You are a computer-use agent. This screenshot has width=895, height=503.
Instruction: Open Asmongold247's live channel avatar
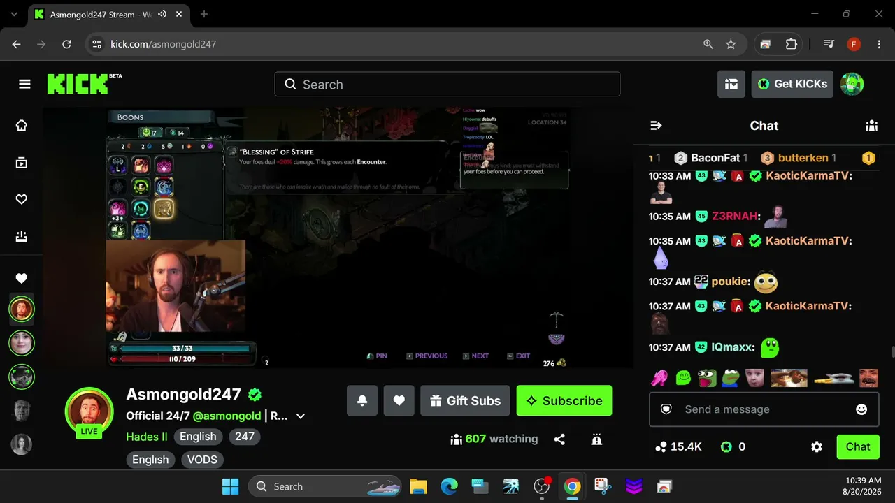coord(89,411)
